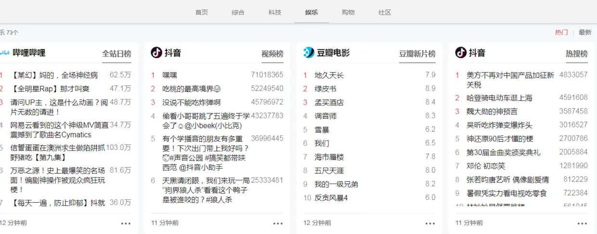Open the movie 反贪风暴4

pyautogui.click(x=331, y=197)
